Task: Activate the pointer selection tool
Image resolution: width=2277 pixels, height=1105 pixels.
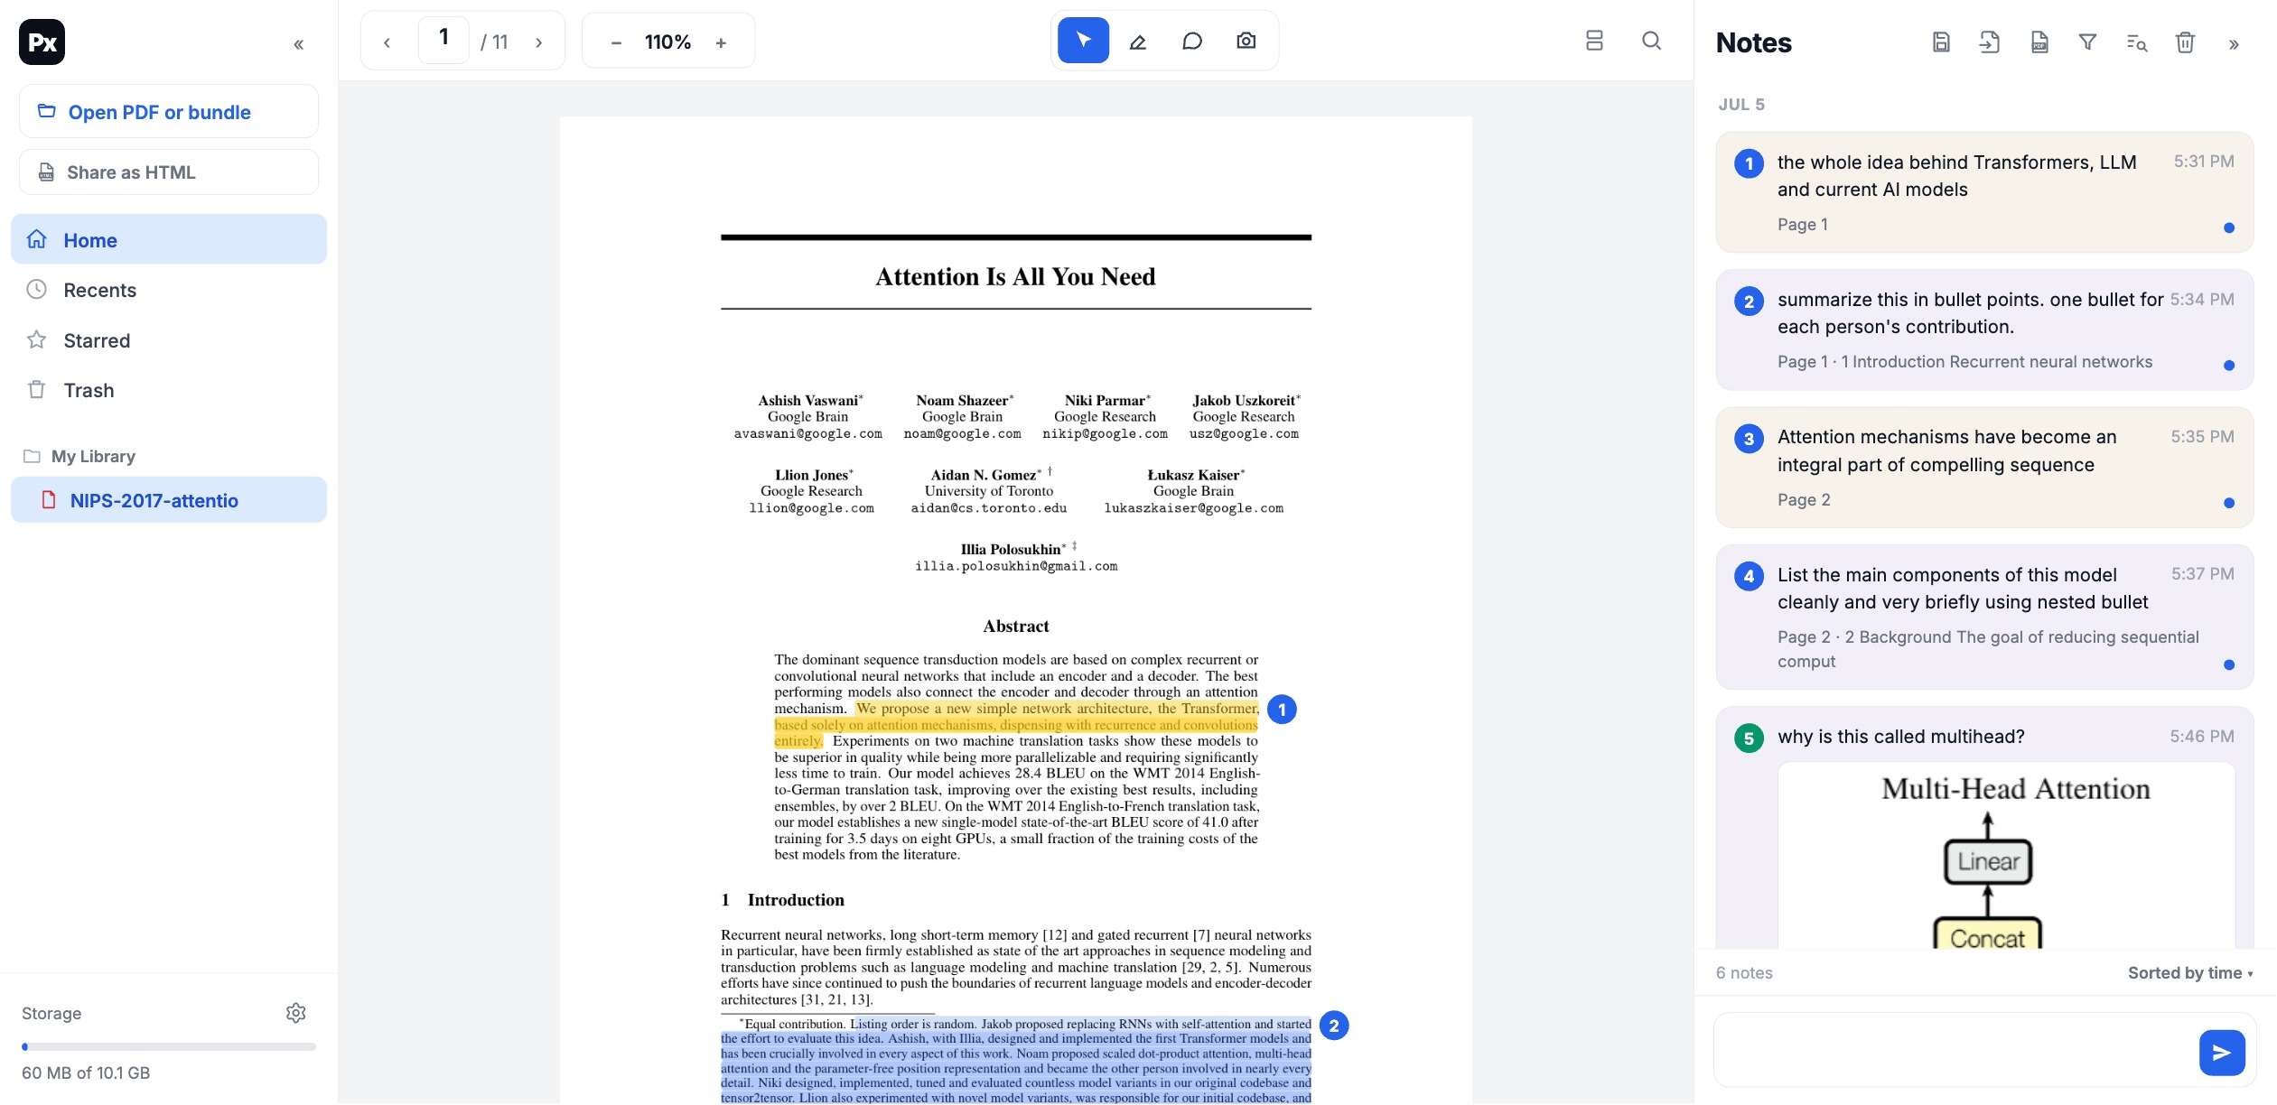Action: (1083, 42)
